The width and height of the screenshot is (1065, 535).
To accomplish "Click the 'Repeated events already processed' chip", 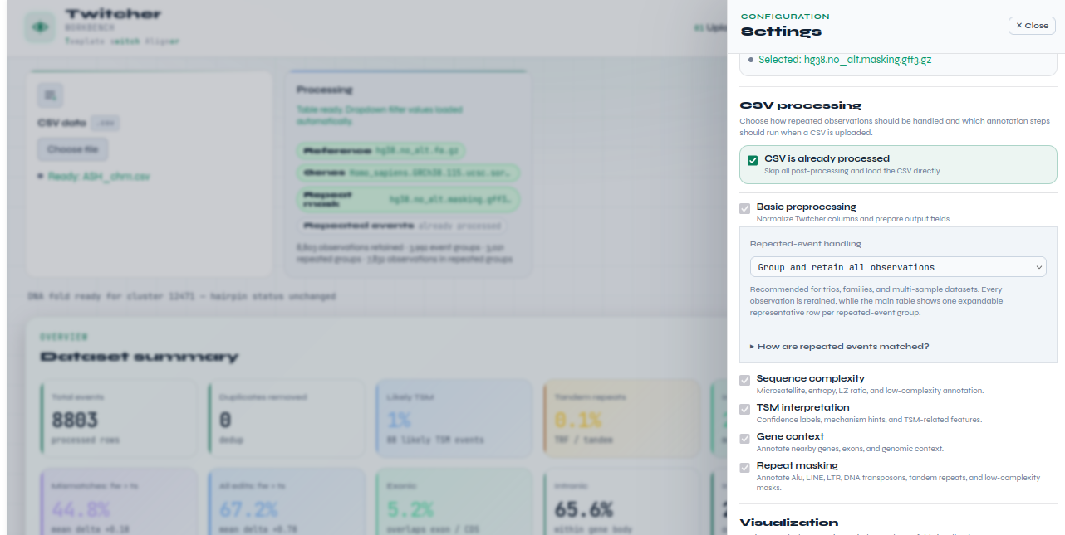I will pyautogui.click(x=402, y=226).
